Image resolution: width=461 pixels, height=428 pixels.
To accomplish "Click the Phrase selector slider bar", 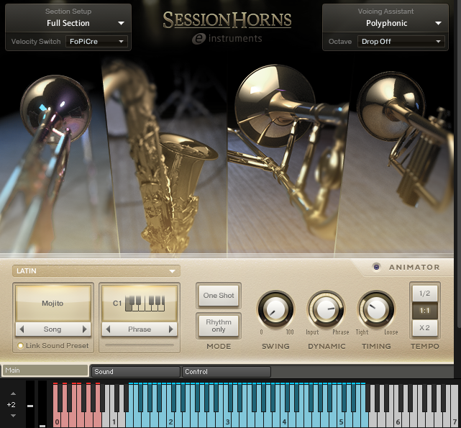I will [x=140, y=345].
